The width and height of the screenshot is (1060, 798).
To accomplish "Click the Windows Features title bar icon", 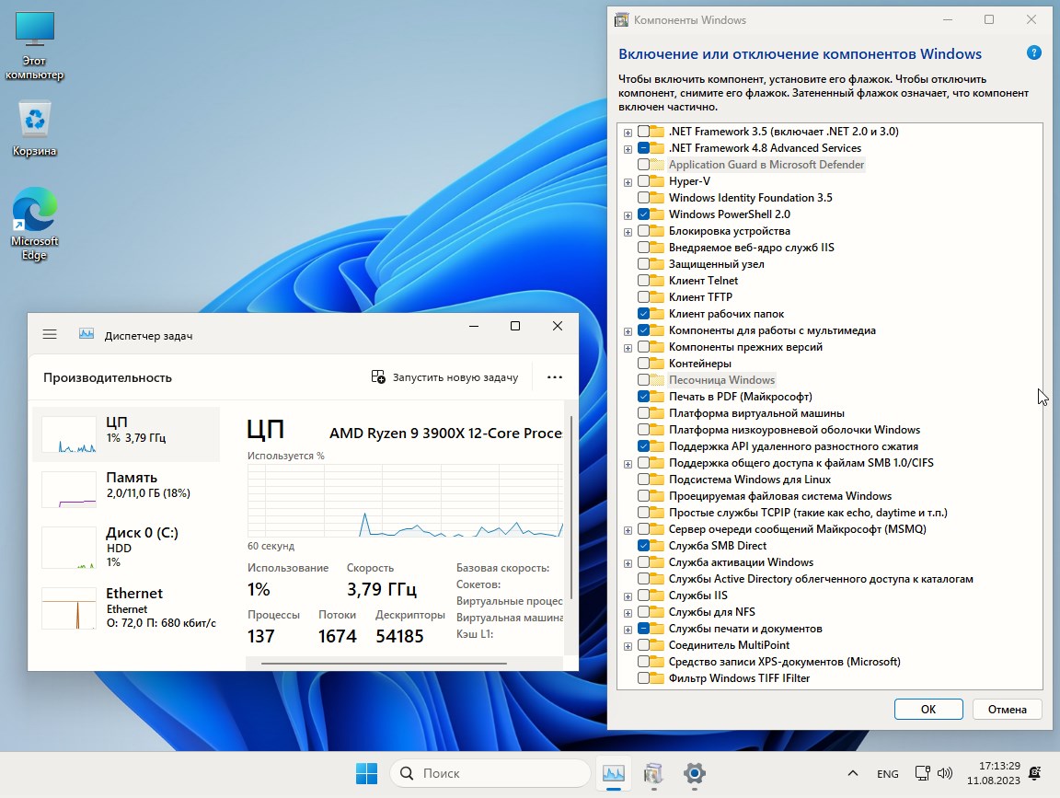I will pos(621,19).
